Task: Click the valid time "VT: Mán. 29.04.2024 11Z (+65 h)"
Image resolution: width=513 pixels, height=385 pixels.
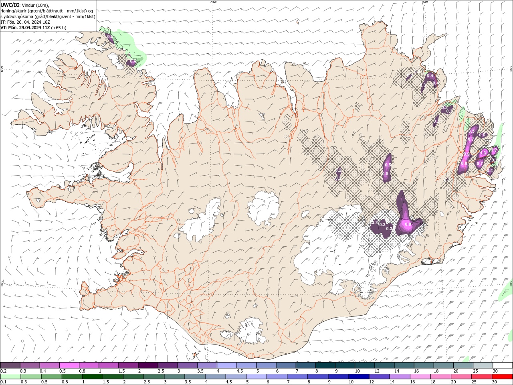Action: tap(33, 28)
